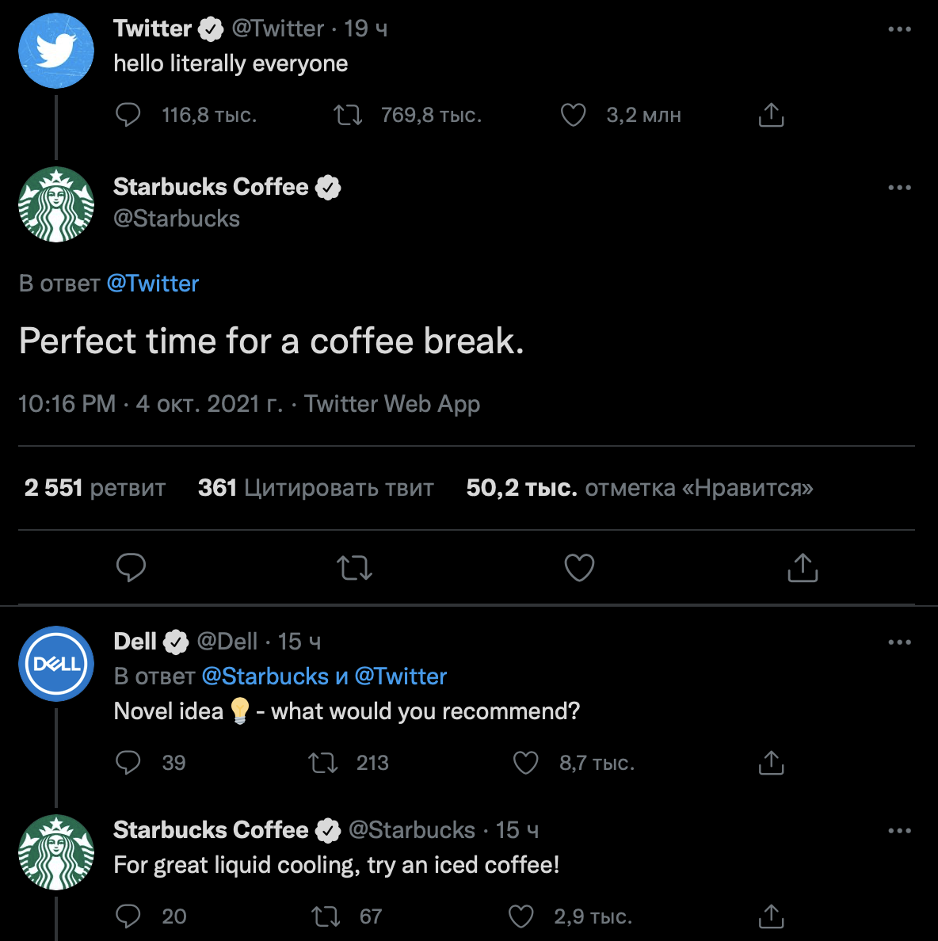Open the 50,2 тыс. likes list
This screenshot has width=938, height=941.
[x=639, y=488]
